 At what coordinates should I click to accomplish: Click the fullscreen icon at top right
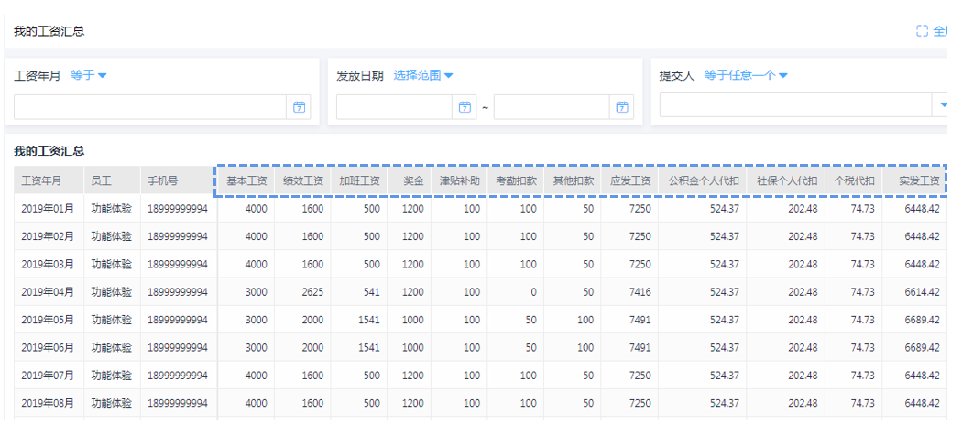922,31
